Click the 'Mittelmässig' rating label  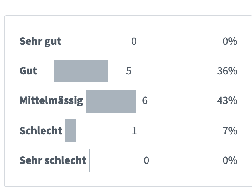coord(51,101)
